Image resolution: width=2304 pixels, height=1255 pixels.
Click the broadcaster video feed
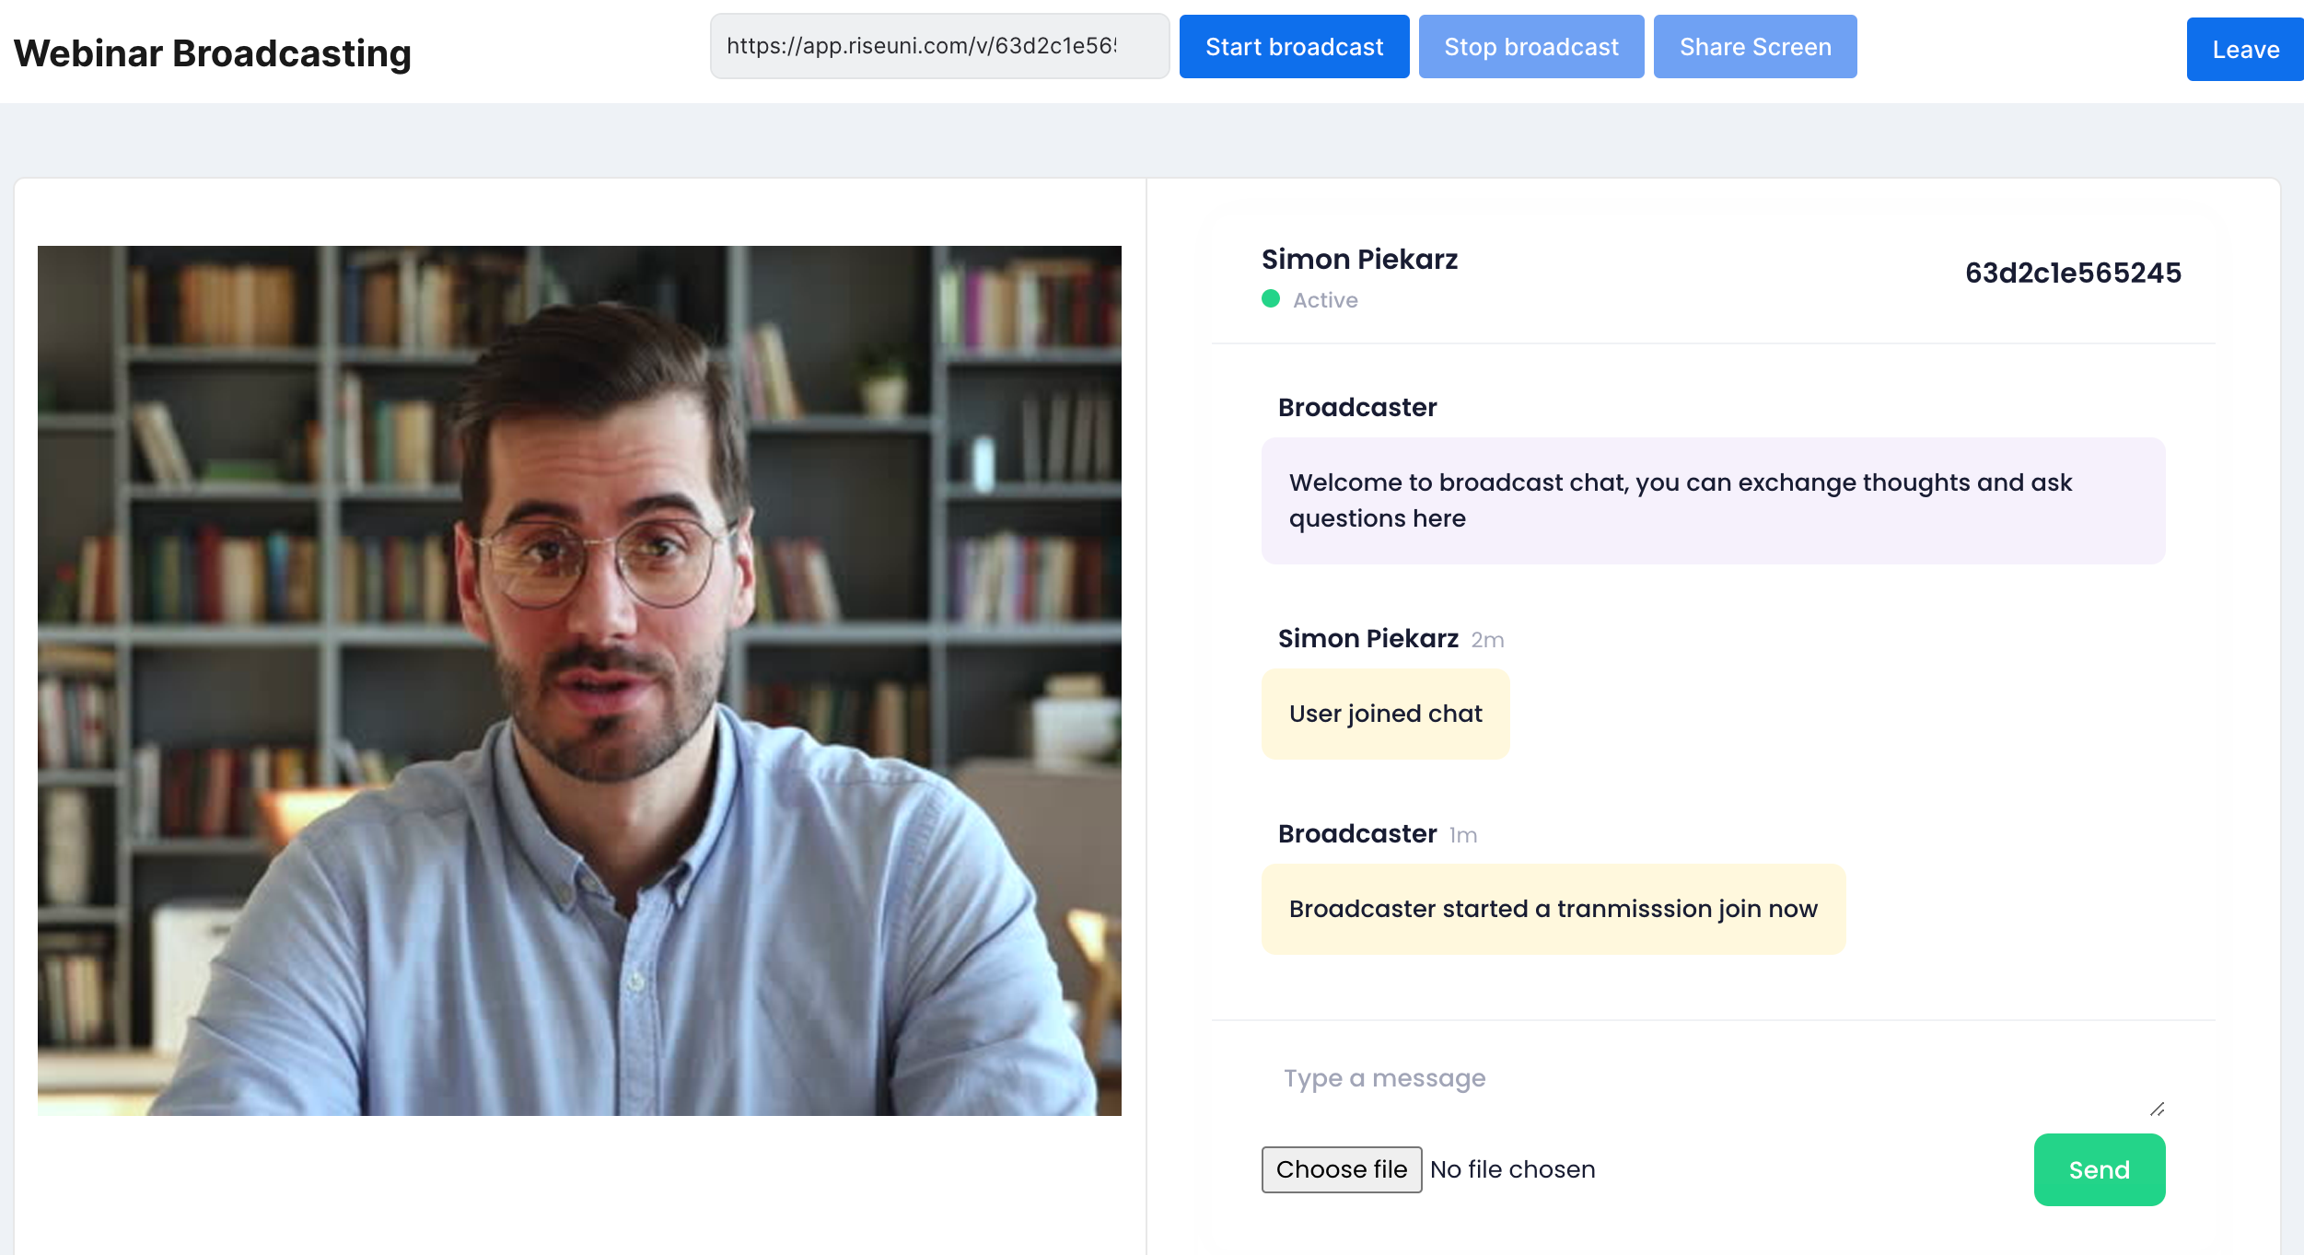tap(579, 680)
